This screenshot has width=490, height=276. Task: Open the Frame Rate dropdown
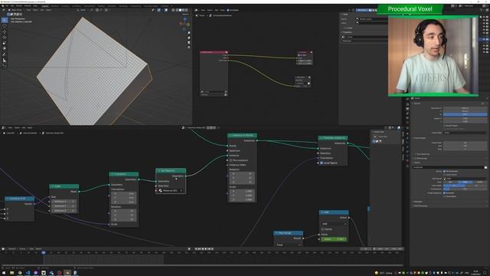[x=465, y=133]
